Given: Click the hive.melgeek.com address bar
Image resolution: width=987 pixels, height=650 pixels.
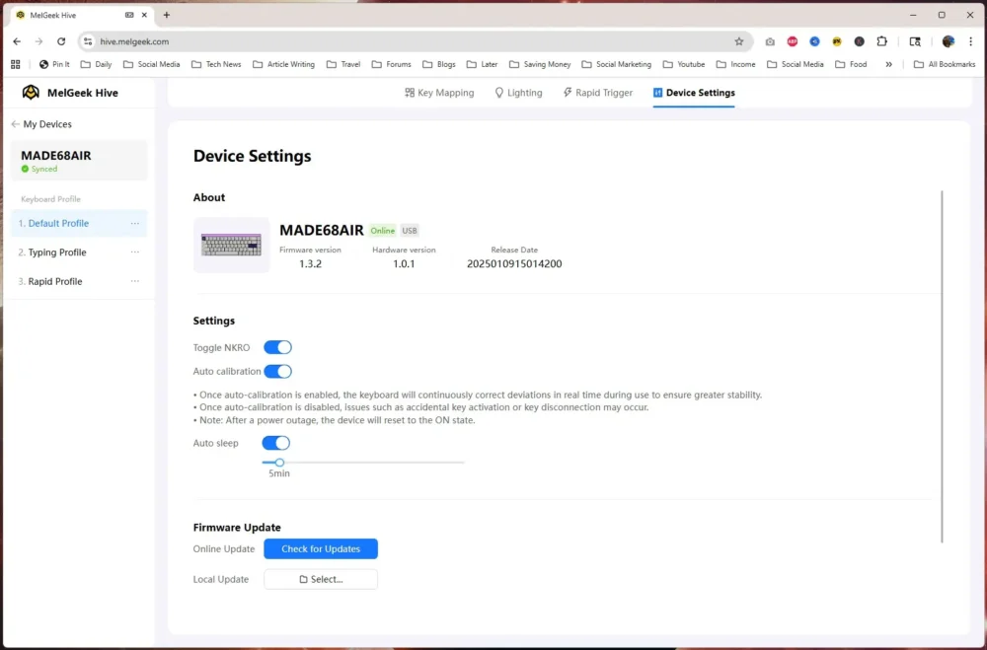Looking at the screenshot, I should [x=416, y=41].
